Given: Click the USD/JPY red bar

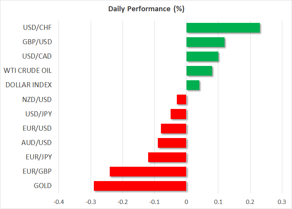Looking at the screenshot, I should click(178, 114).
